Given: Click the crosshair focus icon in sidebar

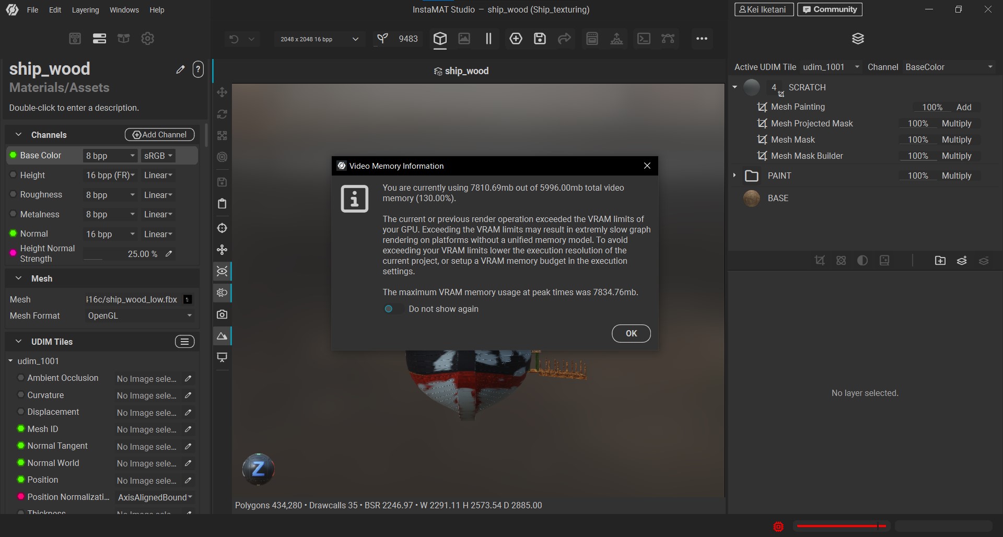Looking at the screenshot, I should [222, 228].
